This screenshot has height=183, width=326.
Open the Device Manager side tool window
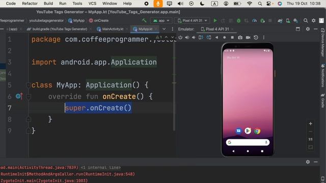click(322, 42)
